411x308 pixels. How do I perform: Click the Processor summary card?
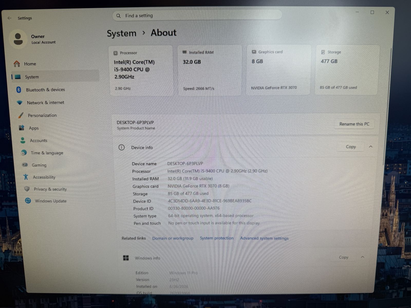[x=141, y=71]
